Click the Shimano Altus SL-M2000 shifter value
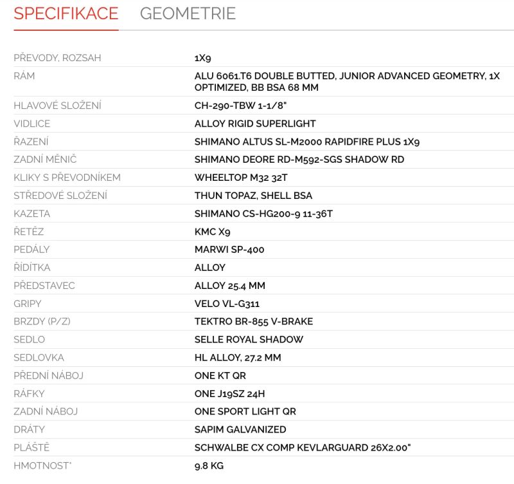Screen dimensions: 514x484 click(307, 142)
